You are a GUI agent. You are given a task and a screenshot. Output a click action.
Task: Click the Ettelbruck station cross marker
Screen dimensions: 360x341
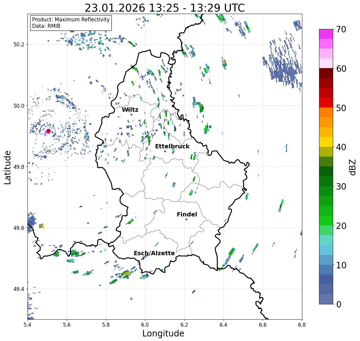[x=165, y=151]
